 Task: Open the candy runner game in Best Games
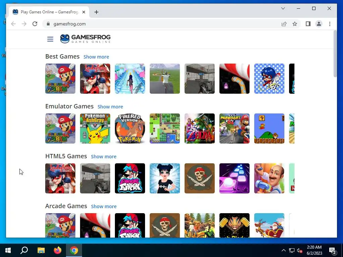pos(130,79)
